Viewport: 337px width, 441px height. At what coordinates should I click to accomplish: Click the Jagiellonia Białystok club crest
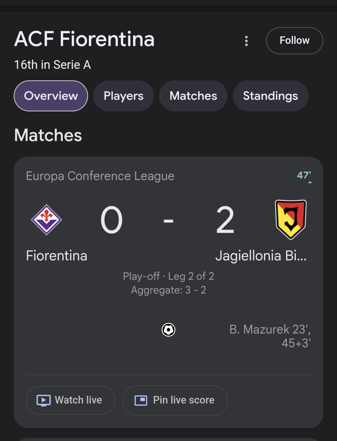pos(291,219)
